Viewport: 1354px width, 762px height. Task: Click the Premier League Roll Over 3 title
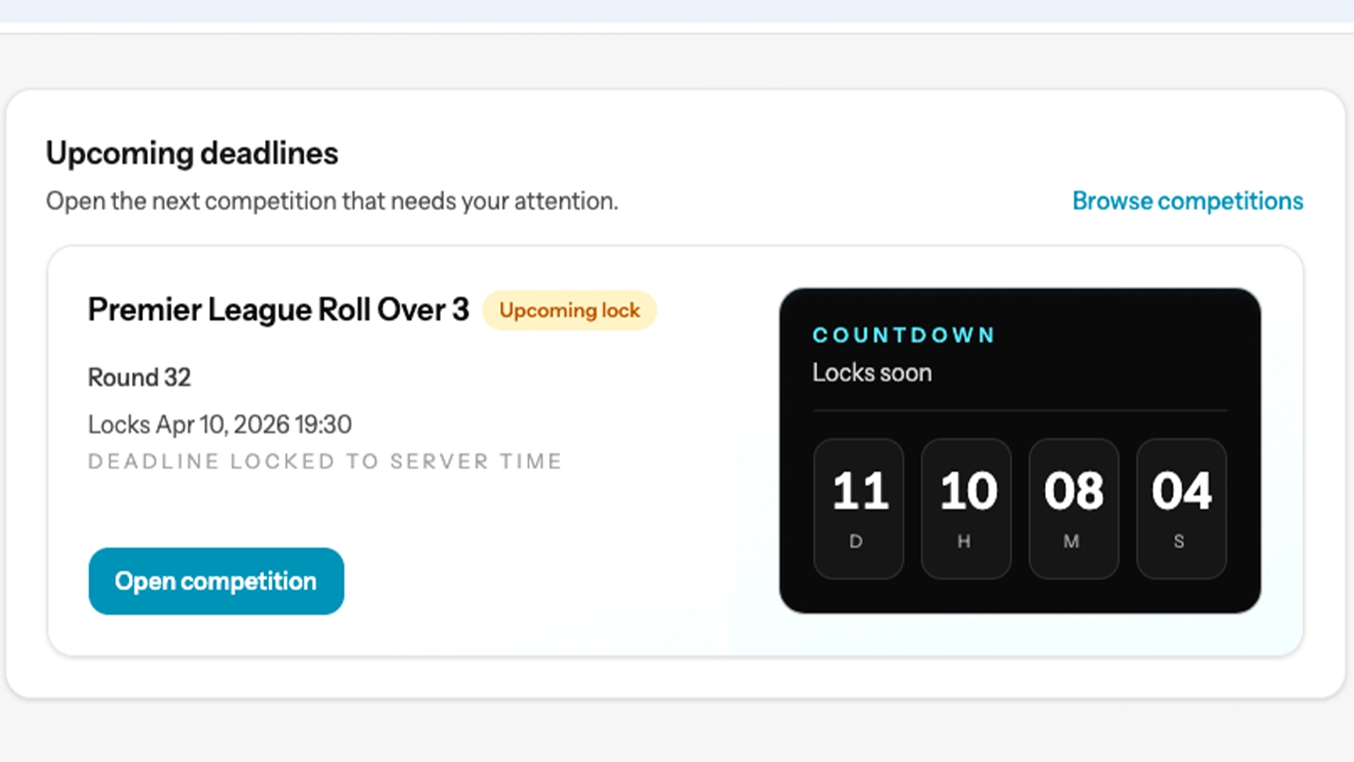click(278, 310)
